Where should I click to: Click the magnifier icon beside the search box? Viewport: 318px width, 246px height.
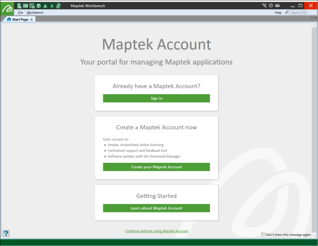[287, 12]
